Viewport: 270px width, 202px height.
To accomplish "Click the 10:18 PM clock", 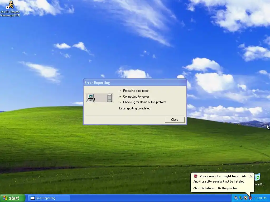I will click(x=260, y=198).
